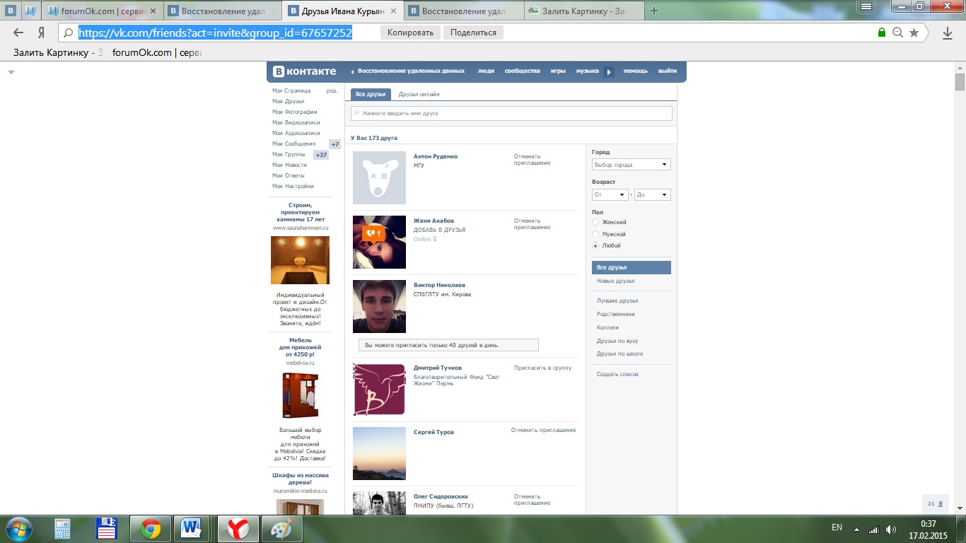Open Google Chrome from taskbar
The width and height of the screenshot is (966, 543).
coord(150,529)
